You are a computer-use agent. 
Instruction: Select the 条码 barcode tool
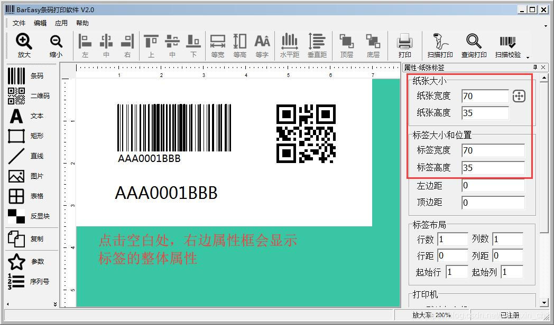[26, 76]
